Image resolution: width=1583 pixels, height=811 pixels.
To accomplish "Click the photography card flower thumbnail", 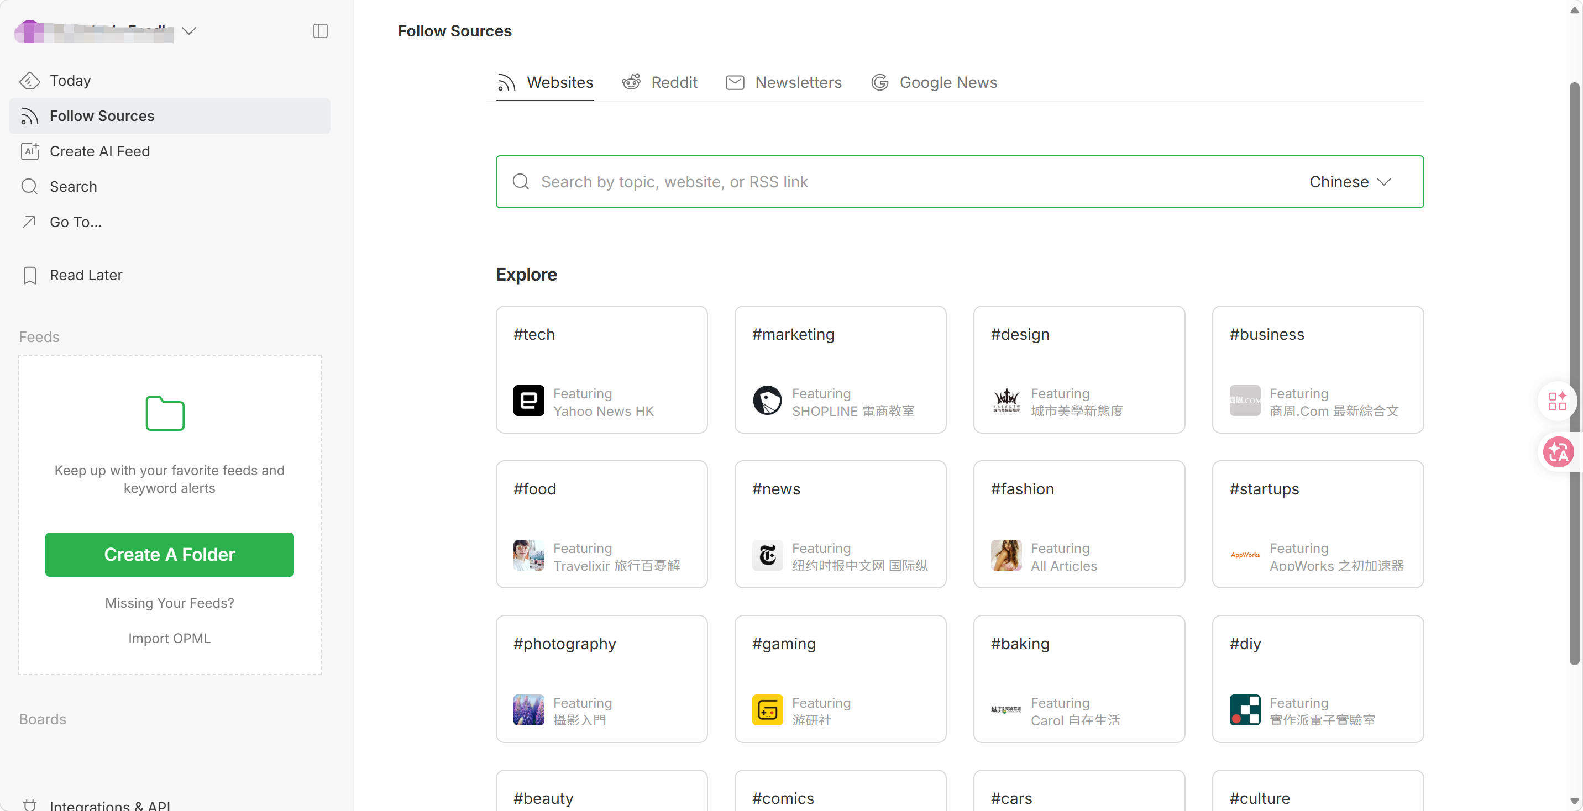I will pos(528,710).
